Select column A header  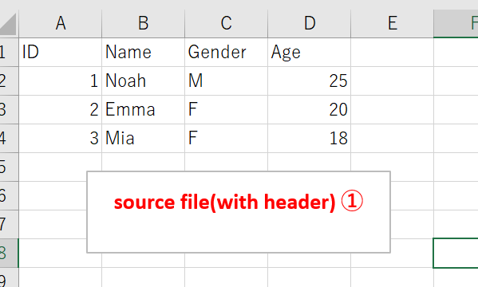click(x=61, y=23)
